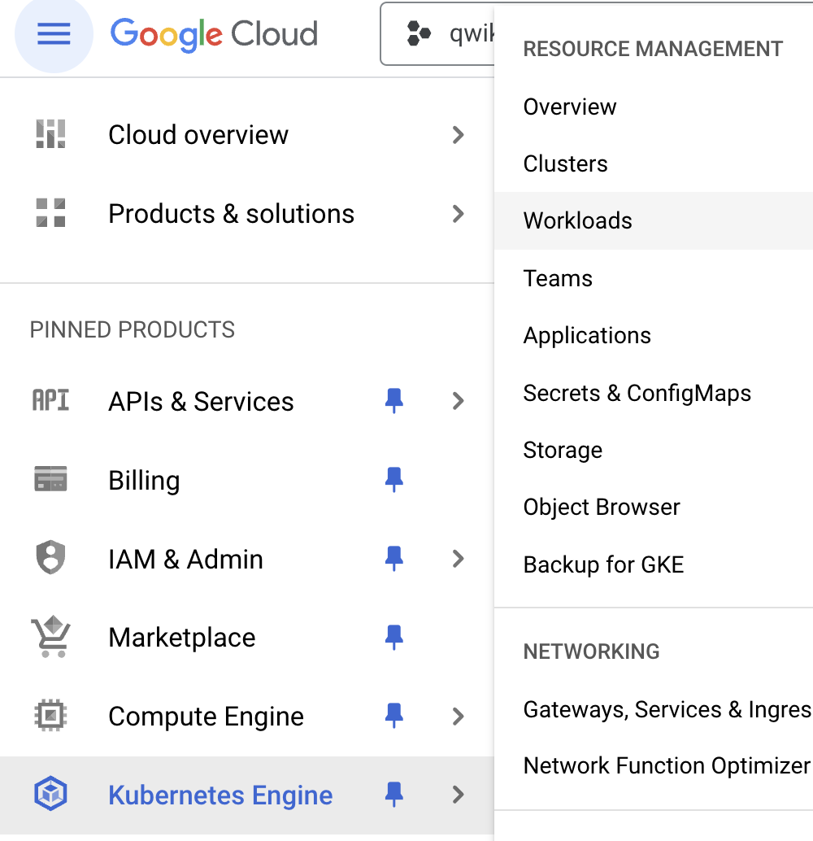The width and height of the screenshot is (813, 841).
Task: Expand the Cloud overview submenu arrow
Action: [459, 134]
